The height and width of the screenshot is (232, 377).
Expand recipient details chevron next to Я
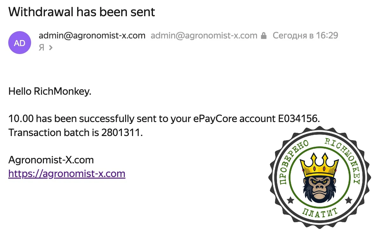(50, 48)
